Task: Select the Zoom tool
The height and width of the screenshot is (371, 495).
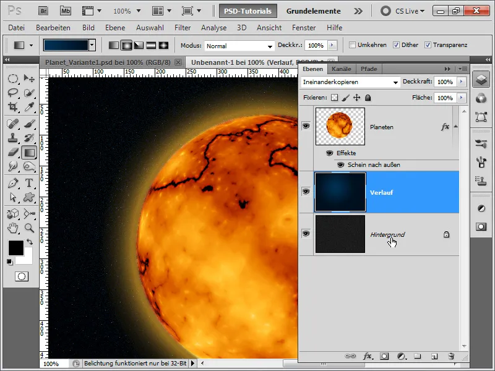Action: click(29, 228)
